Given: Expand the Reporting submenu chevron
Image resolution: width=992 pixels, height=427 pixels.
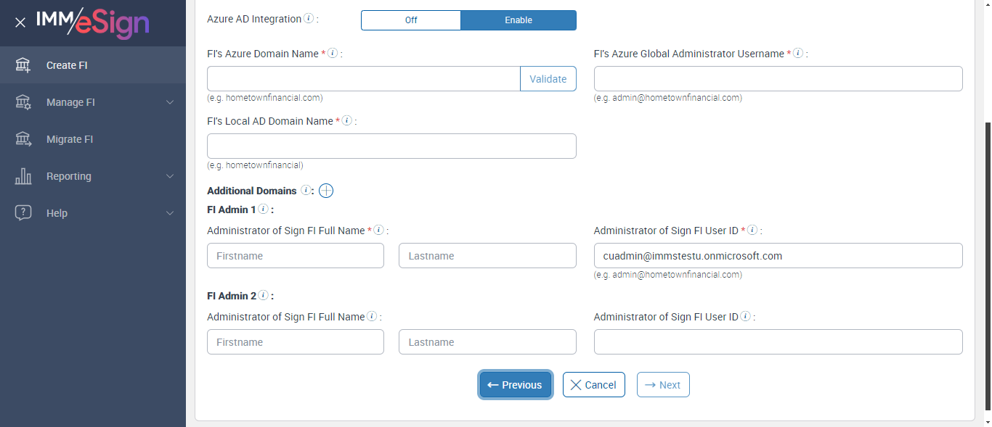Looking at the screenshot, I should tap(170, 176).
